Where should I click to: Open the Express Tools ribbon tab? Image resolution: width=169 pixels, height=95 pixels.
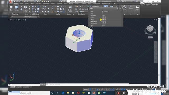96,4
